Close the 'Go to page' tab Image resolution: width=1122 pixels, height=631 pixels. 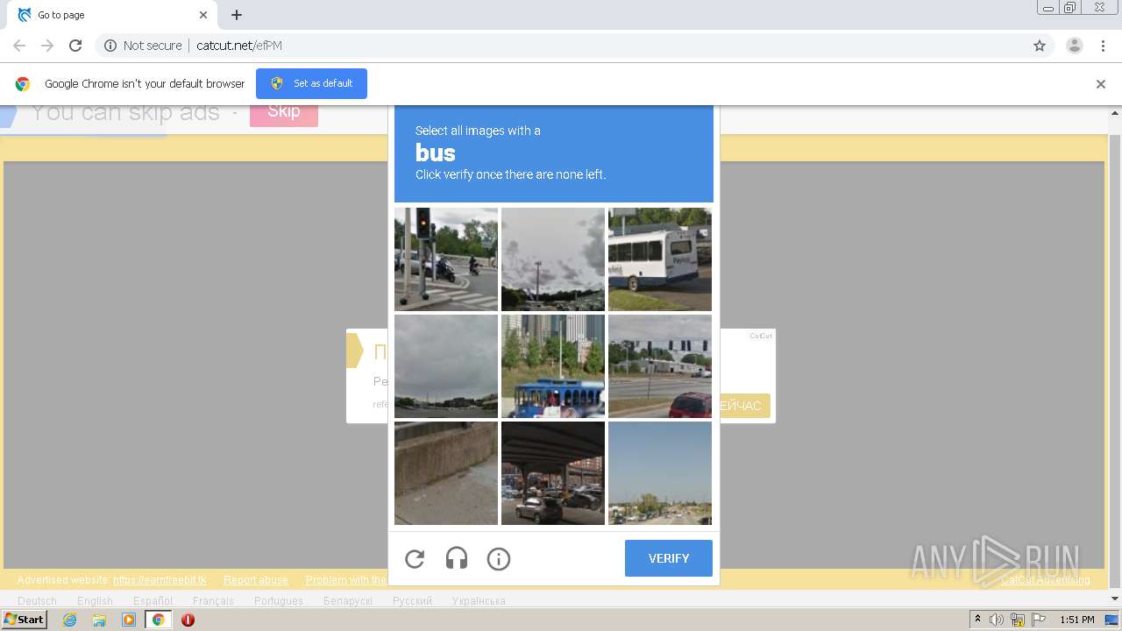tap(203, 15)
